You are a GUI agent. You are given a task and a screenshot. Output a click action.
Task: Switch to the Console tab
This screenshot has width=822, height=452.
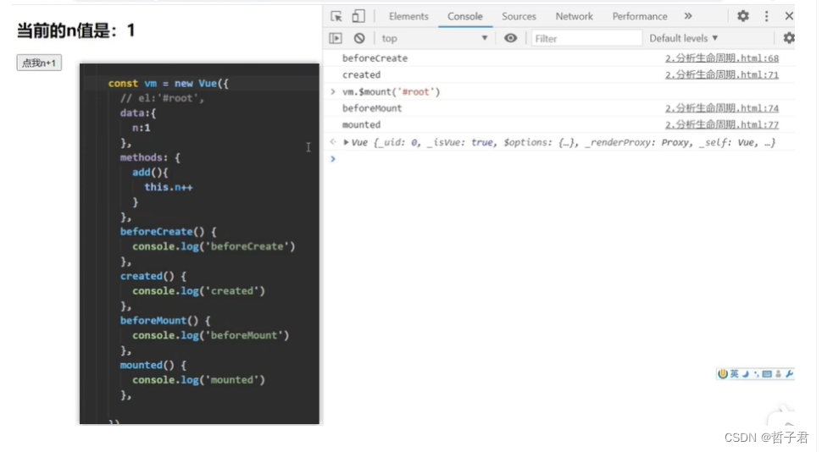tap(465, 16)
